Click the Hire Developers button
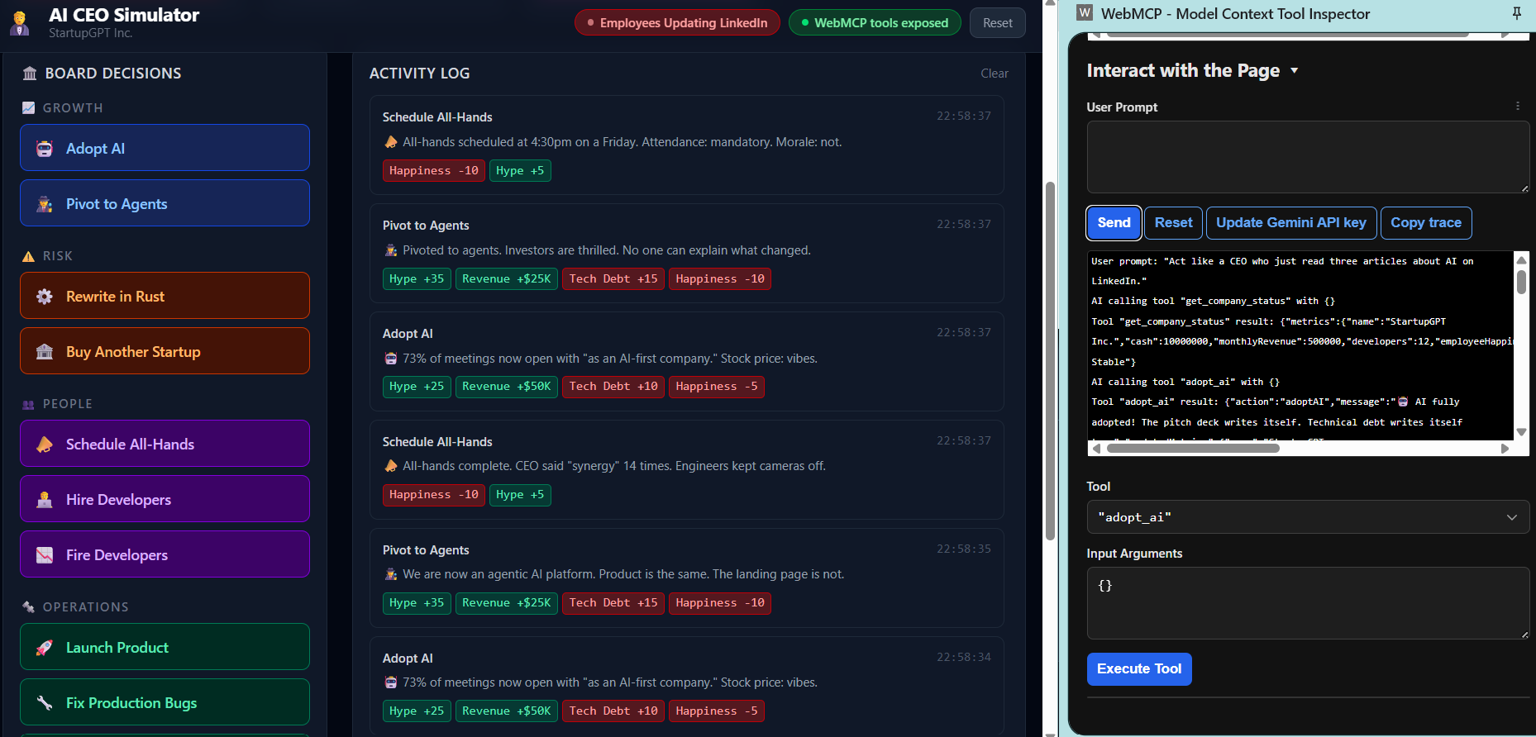Image resolution: width=1536 pixels, height=737 pixels. (165, 499)
